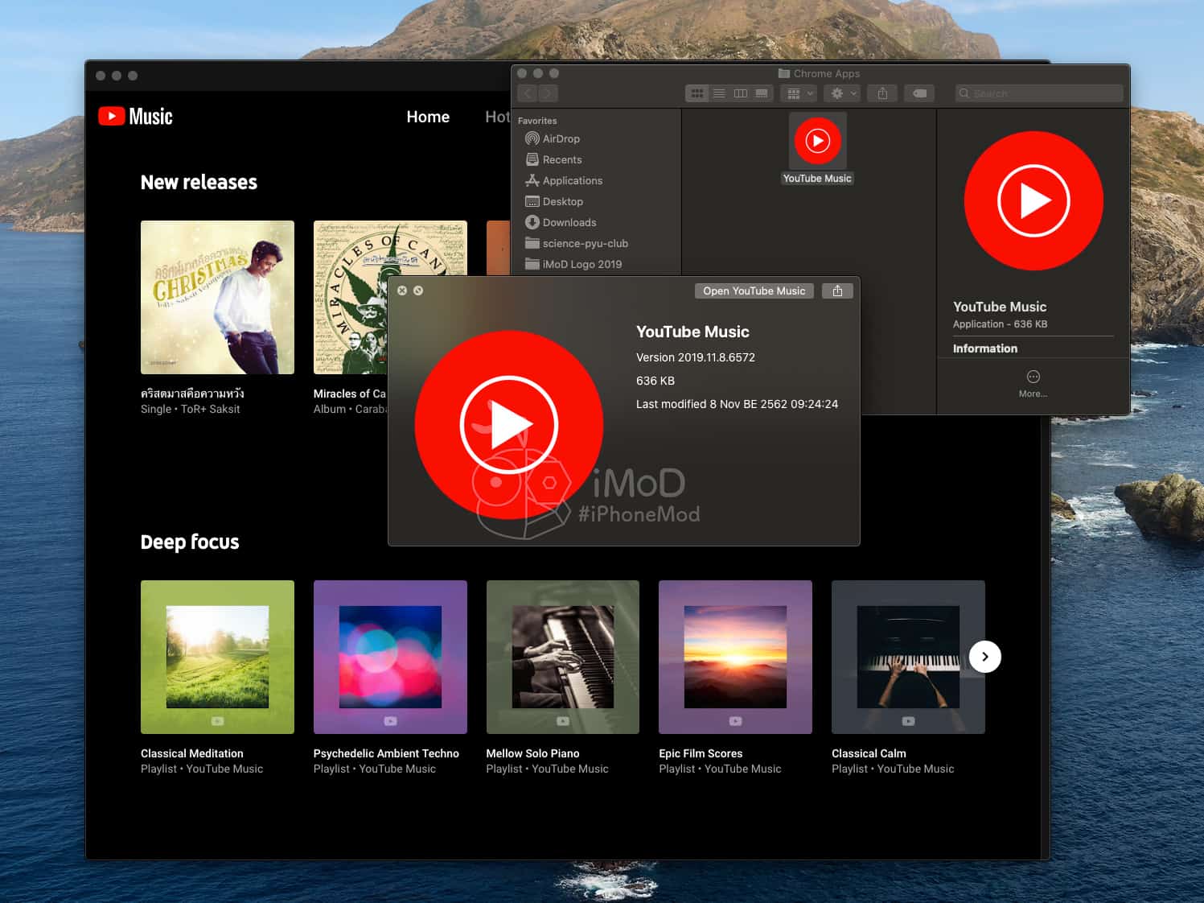Open the Classical Meditation playlist cover

(x=217, y=657)
